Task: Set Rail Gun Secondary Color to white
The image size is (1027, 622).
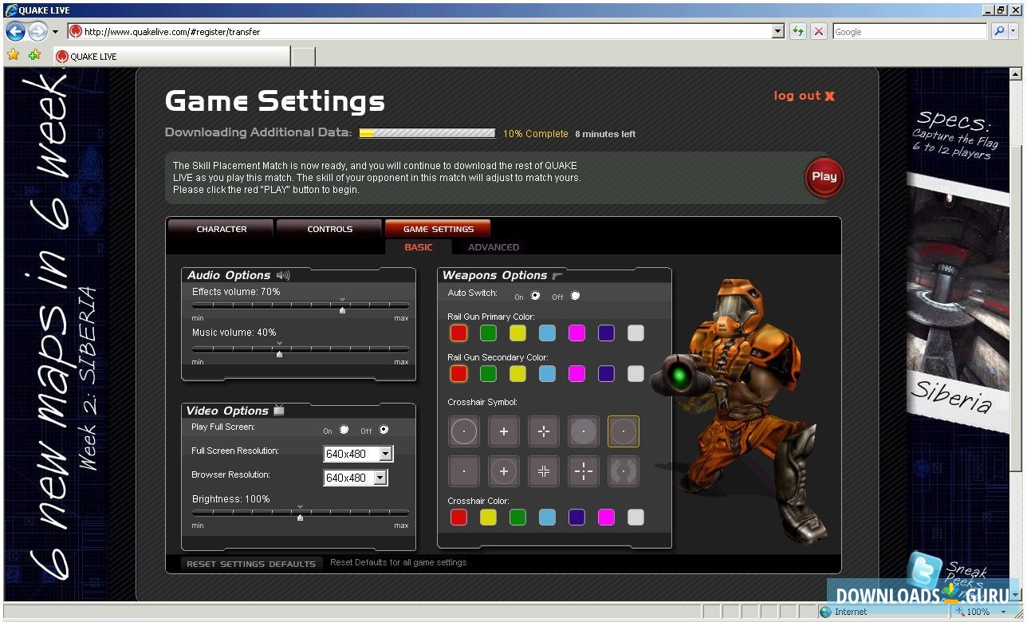Action: click(635, 373)
